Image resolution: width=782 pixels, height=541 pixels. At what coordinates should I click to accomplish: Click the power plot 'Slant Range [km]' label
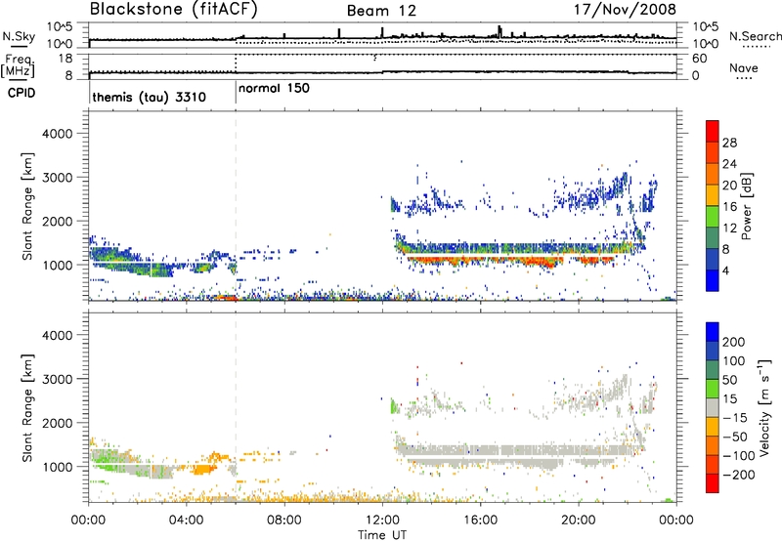point(27,206)
